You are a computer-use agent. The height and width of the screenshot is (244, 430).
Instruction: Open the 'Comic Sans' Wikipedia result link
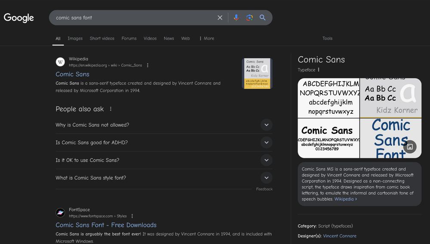[x=72, y=74]
